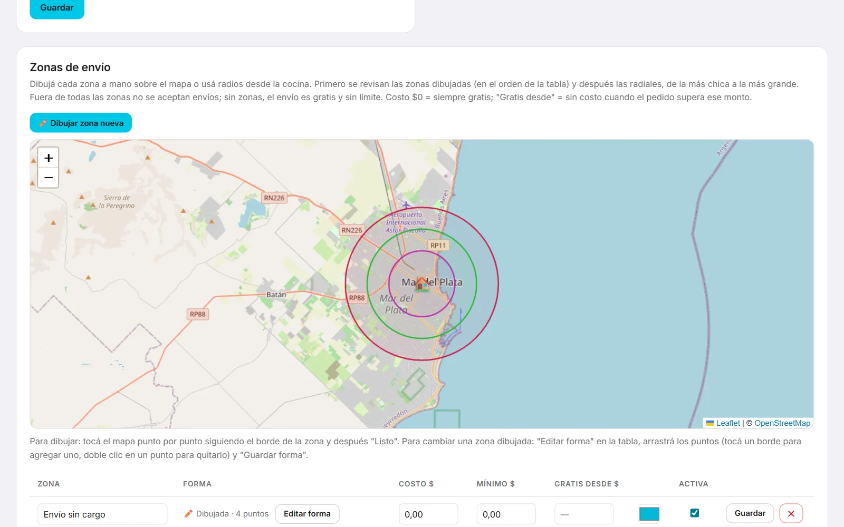Edit the zone name field Envío sin cargo
Image resolution: width=844 pixels, height=527 pixels.
coord(102,514)
